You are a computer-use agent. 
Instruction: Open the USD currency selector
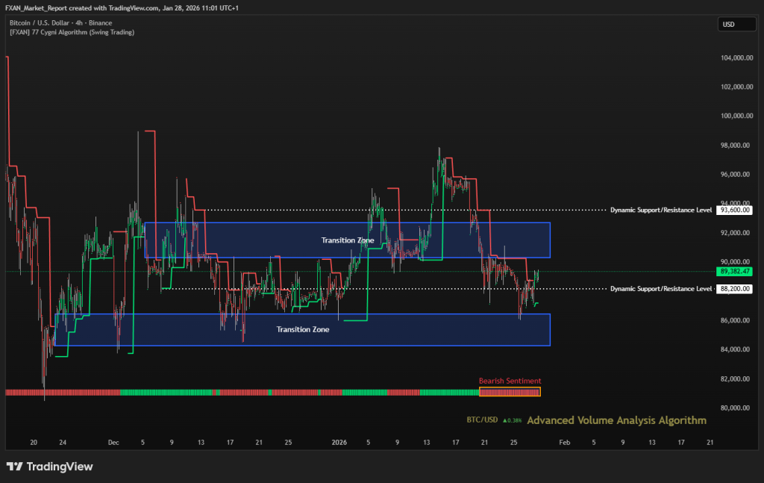(728, 25)
